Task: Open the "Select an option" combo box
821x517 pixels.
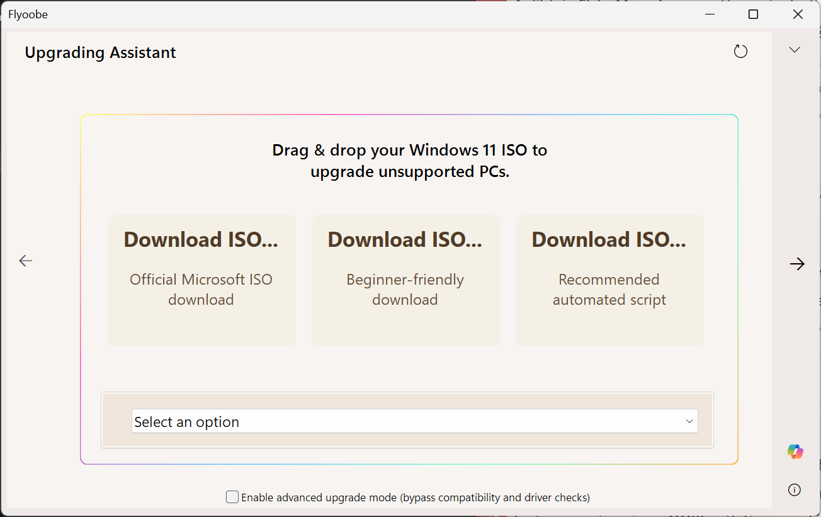Action: coord(403,421)
